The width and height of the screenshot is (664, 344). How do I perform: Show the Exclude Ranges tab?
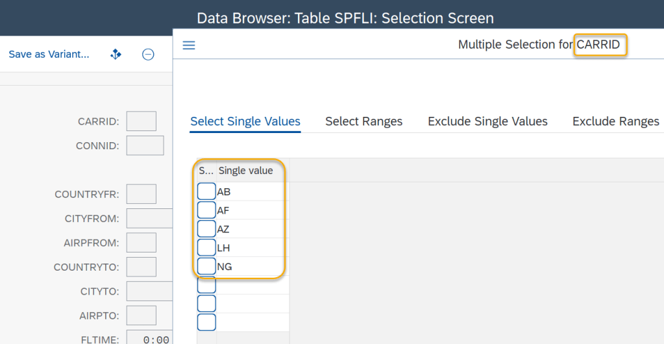(615, 121)
